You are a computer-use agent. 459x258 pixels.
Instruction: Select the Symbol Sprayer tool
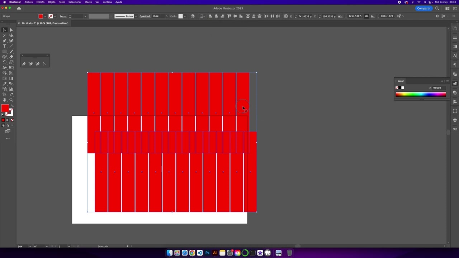[x=4, y=89]
